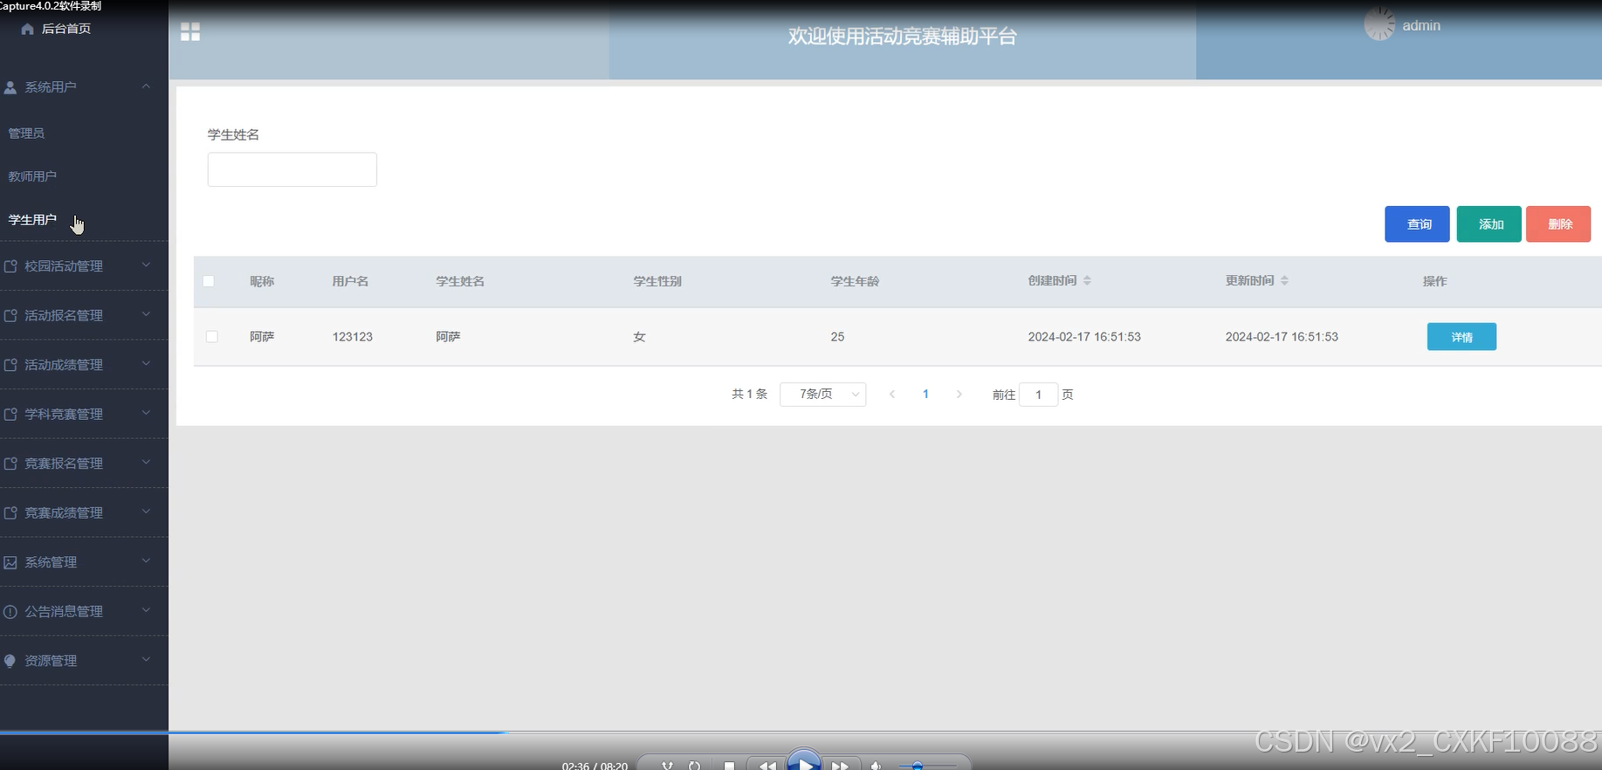The image size is (1602, 770).
Task: Expand the 公告消息管理 chevron
Action: pyautogui.click(x=146, y=610)
